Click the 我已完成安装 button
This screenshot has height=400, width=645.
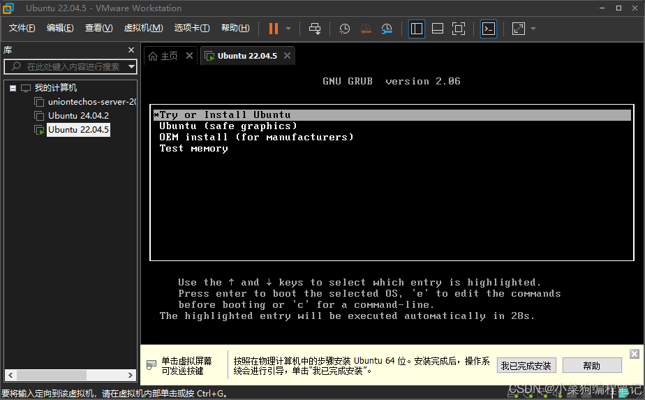tap(526, 365)
